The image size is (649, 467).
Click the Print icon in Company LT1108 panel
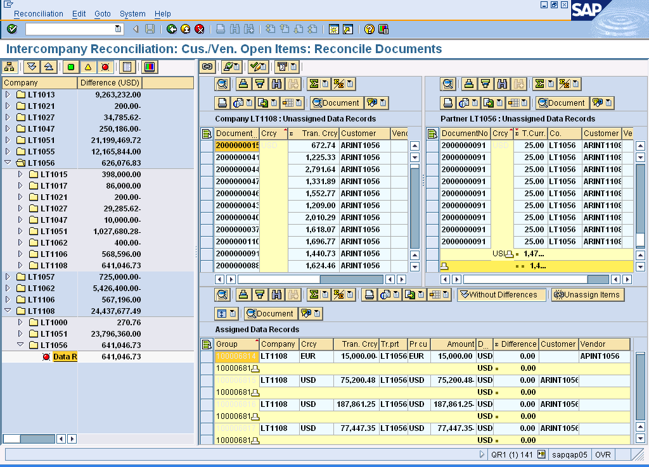[x=222, y=103]
